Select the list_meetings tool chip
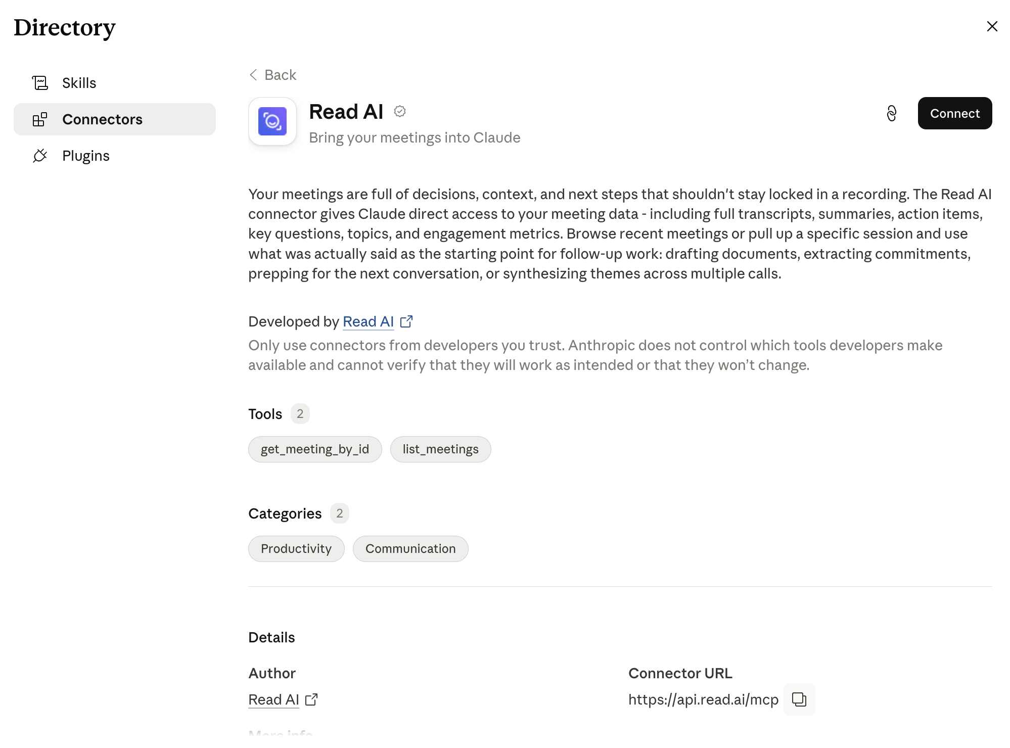The width and height of the screenshot is (1010, 748). click(440, 449)
